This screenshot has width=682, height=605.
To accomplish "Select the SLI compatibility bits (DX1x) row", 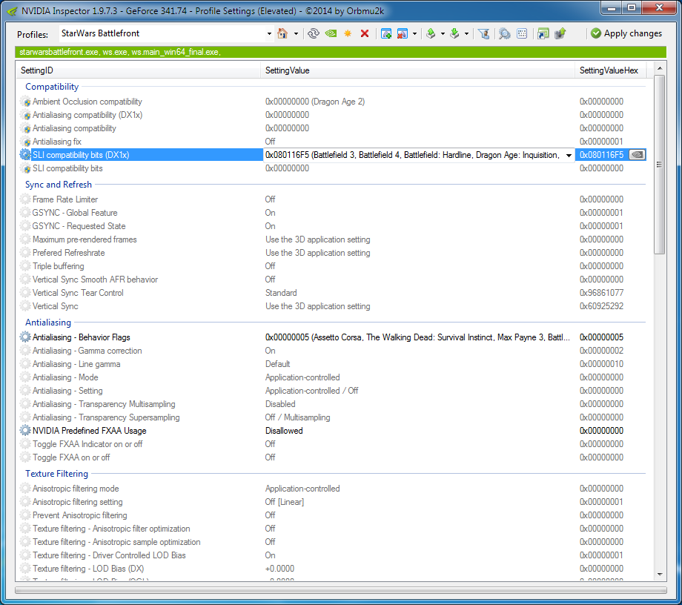I will tap(333, 155).
